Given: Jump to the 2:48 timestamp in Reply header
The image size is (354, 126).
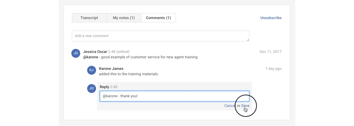Looking at the screenshot, I should [x=114, y=87].
